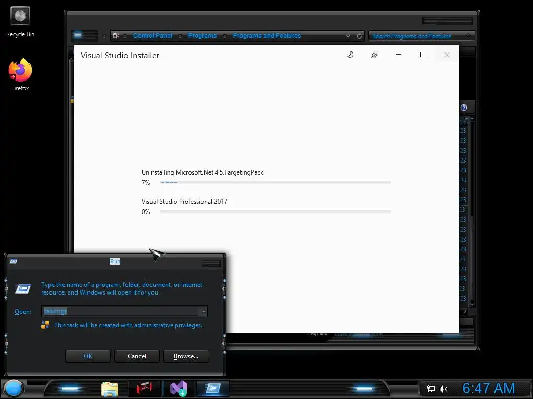The width and height of the screenshot is (533, 399).
Task: Confirm Run dialog with OK
Action: coord(87,356)
